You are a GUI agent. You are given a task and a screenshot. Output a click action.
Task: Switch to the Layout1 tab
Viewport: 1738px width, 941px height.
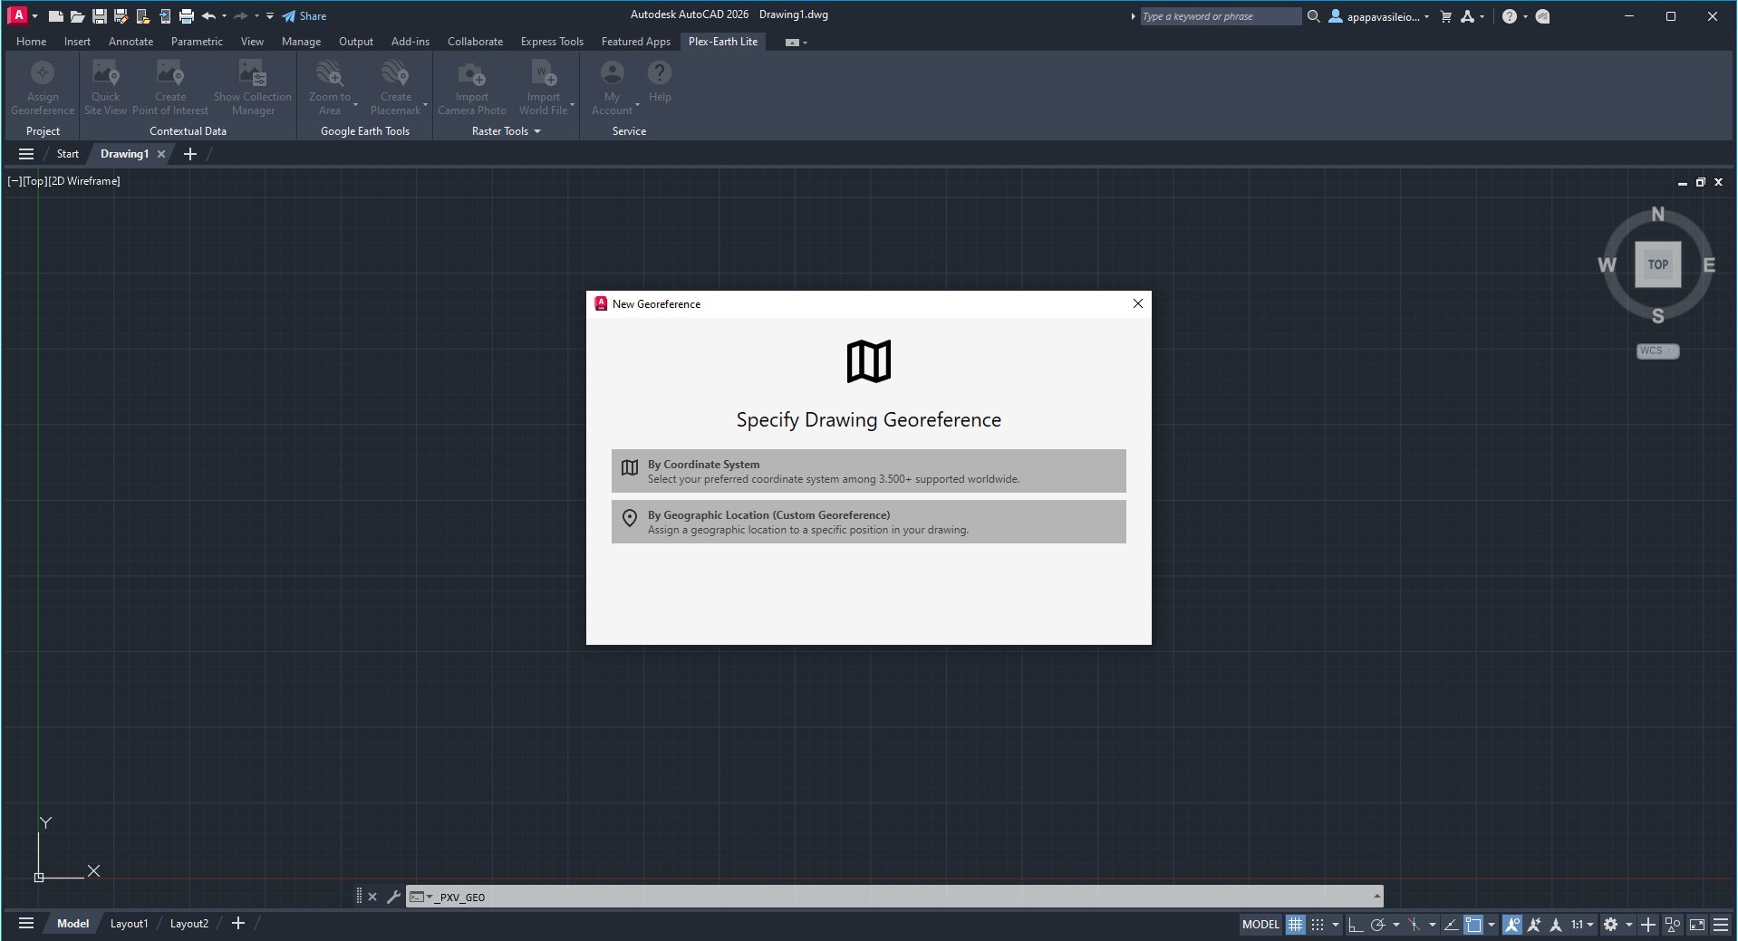point(129,924)
